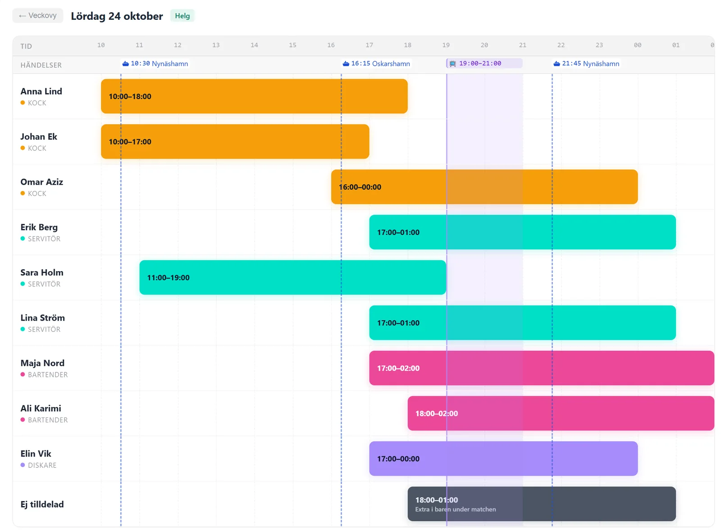Viewport: 721px width, 530px height.
Task: Click the pink role dot beside Maja Nord's BARTENDER
Action: 23,375
